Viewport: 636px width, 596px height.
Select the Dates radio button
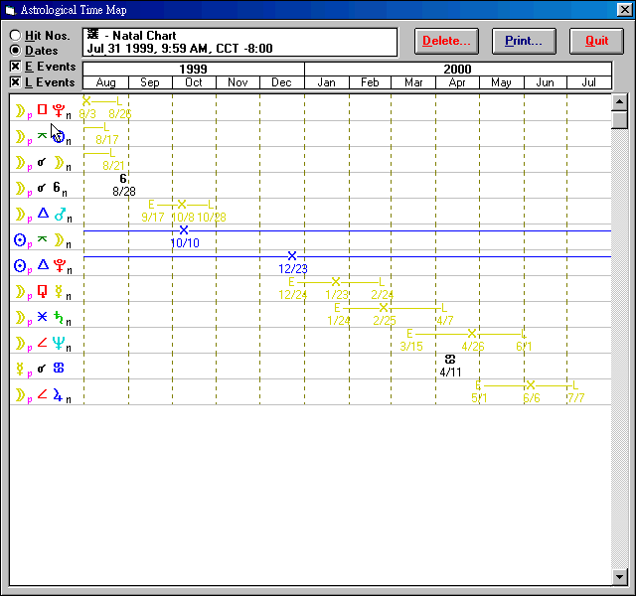click(16, 50)
